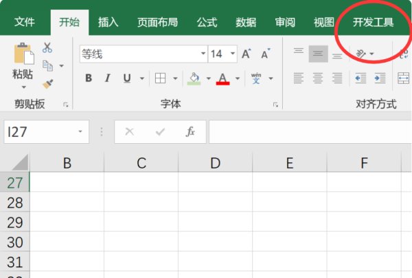Switch to the 开始 tab

pos(69,22)
